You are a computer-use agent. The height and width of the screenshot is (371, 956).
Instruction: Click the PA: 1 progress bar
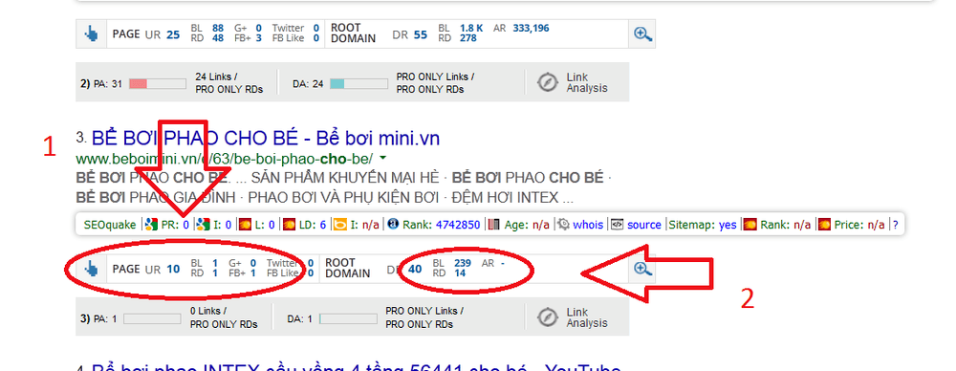[152, 318]
